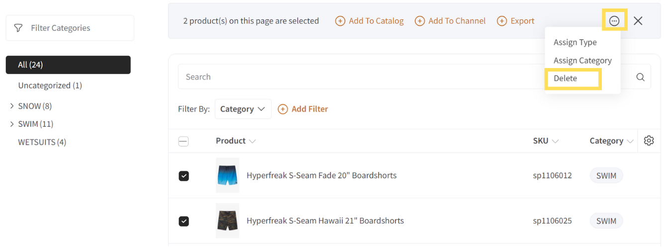Sort by Category column header
Viewport: 668px width, 250px height.
[611, 141]
